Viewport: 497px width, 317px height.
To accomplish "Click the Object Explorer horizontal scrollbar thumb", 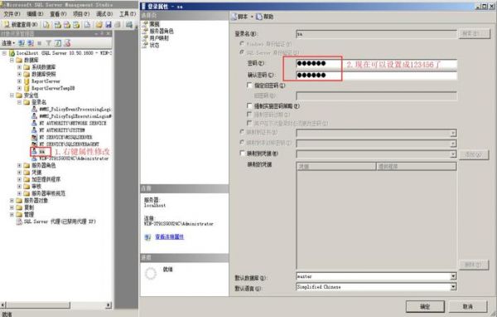I will click(37, 305).
